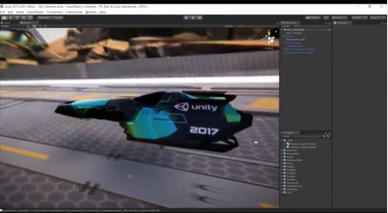The width and height of the screenshot is (388, 213).
Task: Expand Post Processing Volumes in Hierarchy
Action: (285, 49)
